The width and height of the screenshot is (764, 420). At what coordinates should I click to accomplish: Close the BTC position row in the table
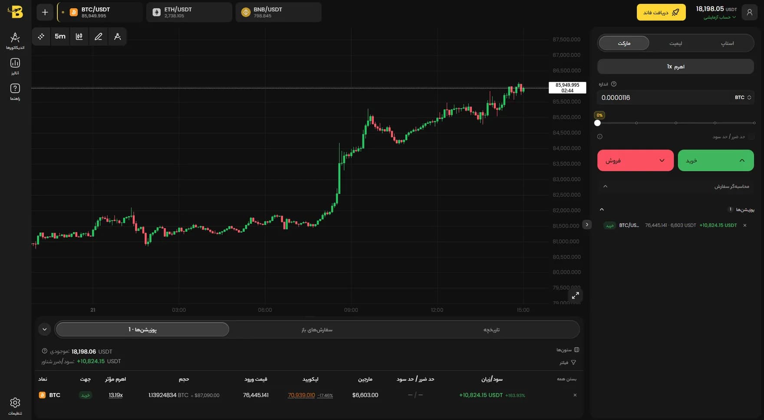575,395
